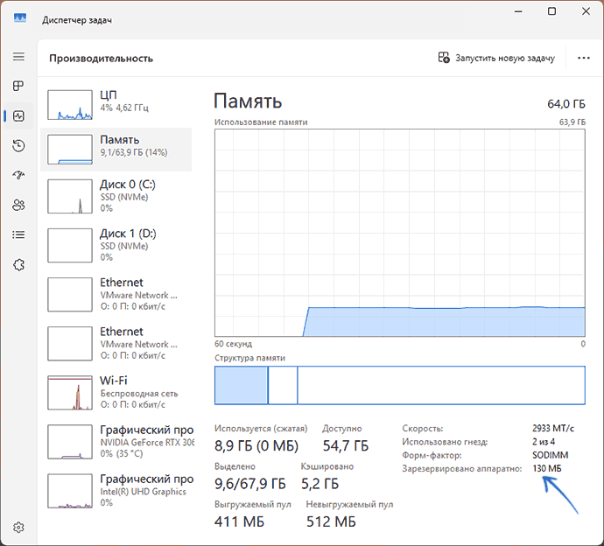Select the Память item in list

[x=116, y=148]
